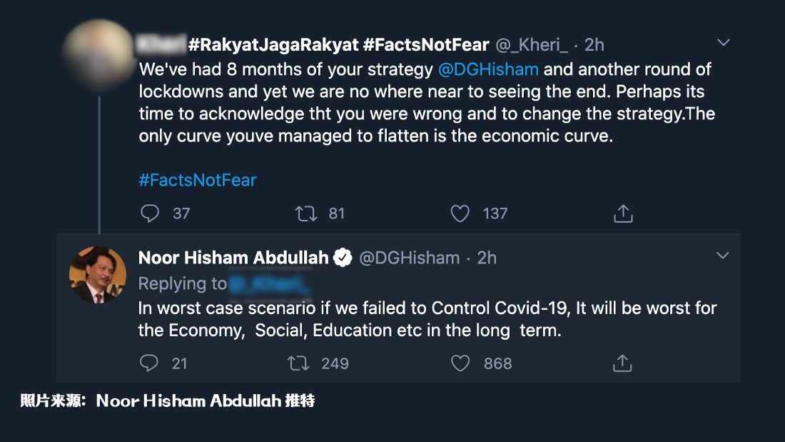Viewport: 785px width, 442px height.
Task: Reply to the top tweet by _Kheri_
Action: 150,213
